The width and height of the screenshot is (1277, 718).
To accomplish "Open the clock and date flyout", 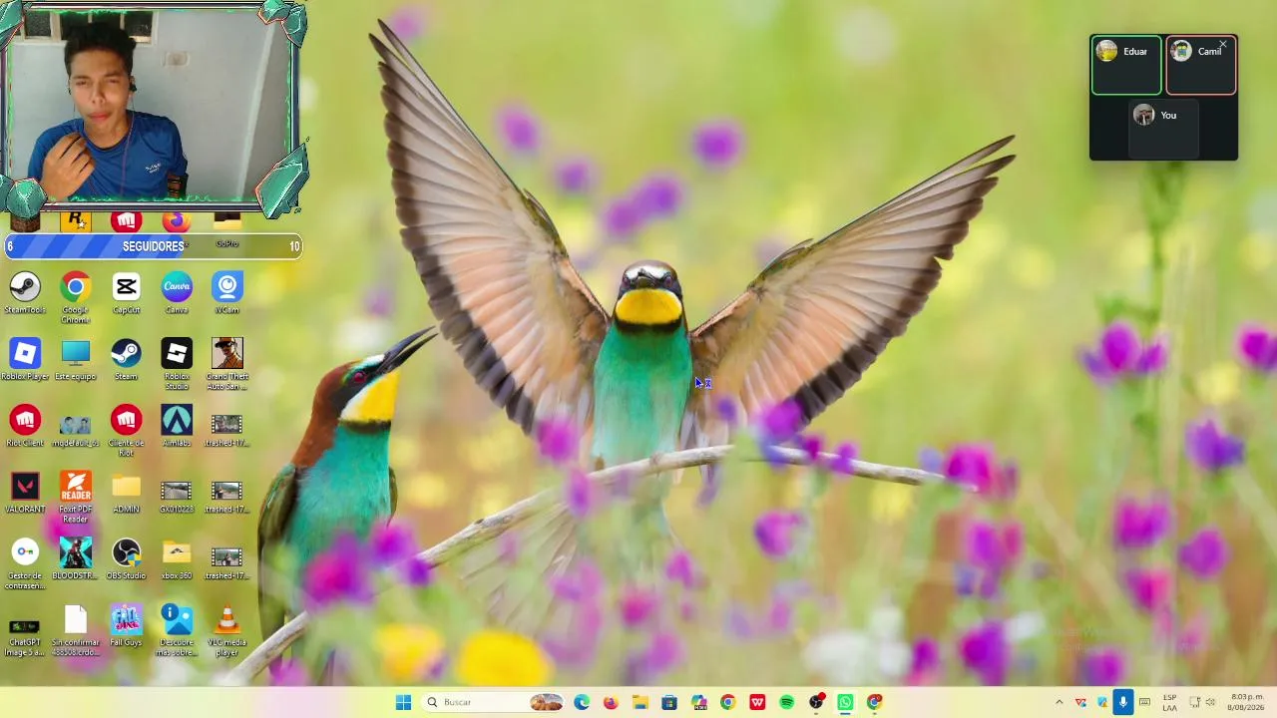I will 1246,702.
